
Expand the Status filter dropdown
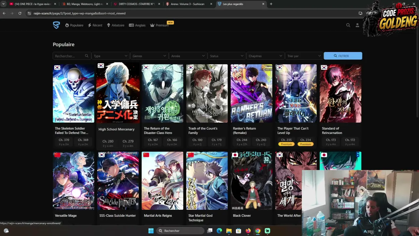click(x=226, y=56)
